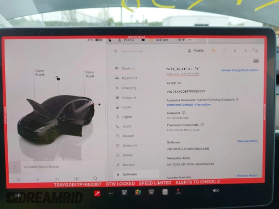Unmute the volume speaker icon
The width and height of the screenshot is (279, 209).
tap(216, 191)
